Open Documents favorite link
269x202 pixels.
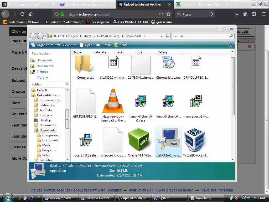point(45,66)
